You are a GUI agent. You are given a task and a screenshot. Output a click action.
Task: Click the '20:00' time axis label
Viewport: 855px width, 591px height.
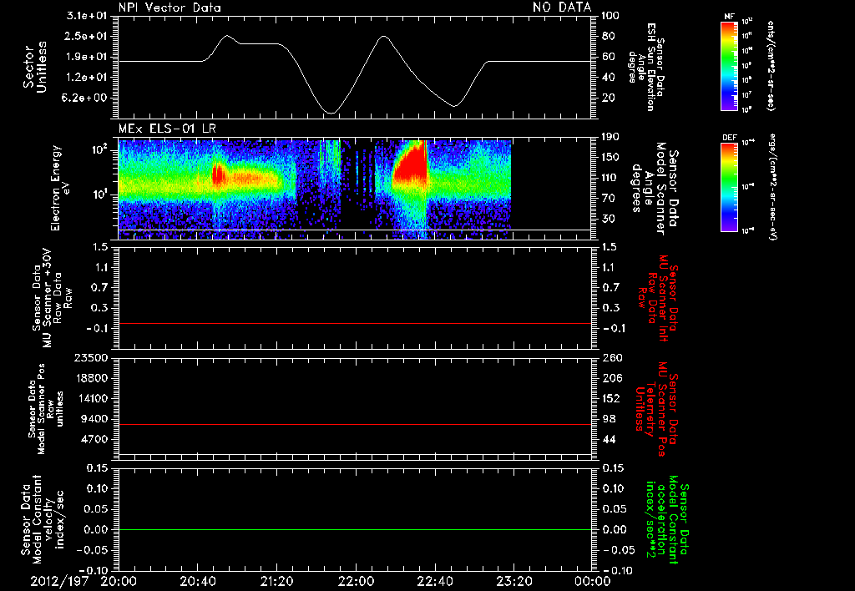119,581
